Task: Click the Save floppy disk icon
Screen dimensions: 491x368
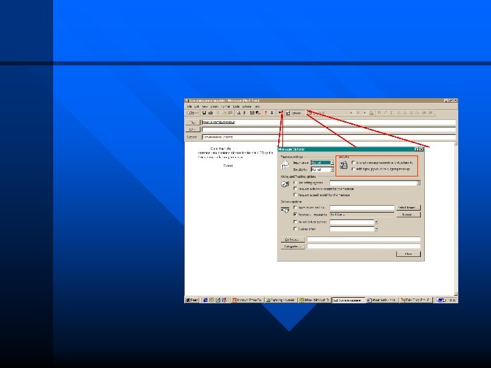Action: [204, 113]
